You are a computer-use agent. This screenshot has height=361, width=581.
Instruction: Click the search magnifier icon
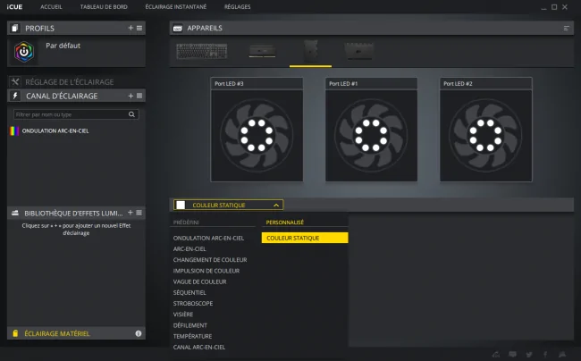pyautogui.click(x=131, y=114)
